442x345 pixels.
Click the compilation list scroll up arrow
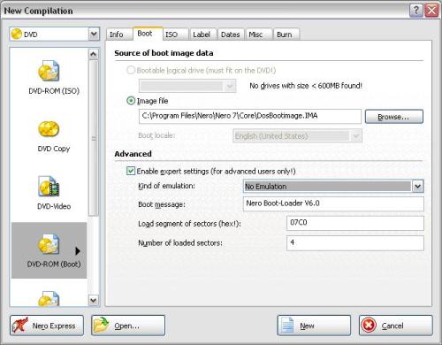(x=93, y=54)
